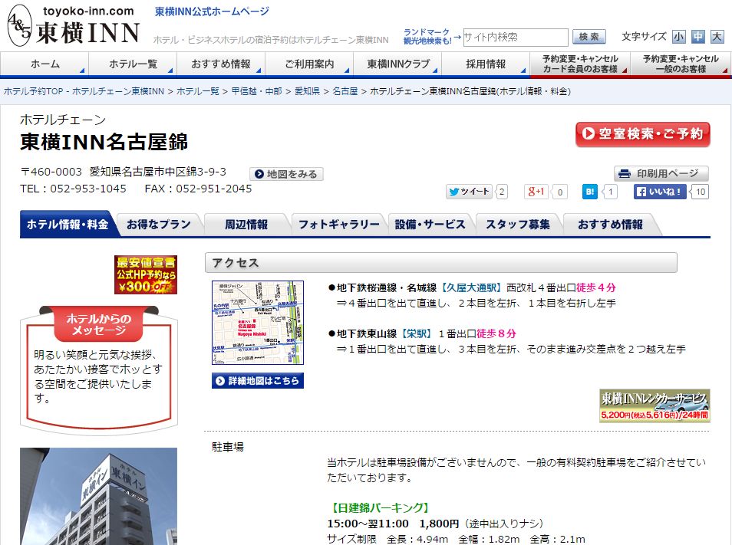Click the access map thumbnail
Screen dimensions: 732x545
click(258, 323)
